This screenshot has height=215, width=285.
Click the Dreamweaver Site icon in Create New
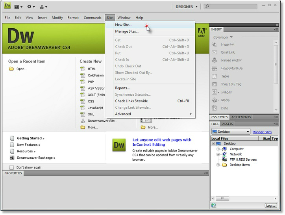click(83, 121)
